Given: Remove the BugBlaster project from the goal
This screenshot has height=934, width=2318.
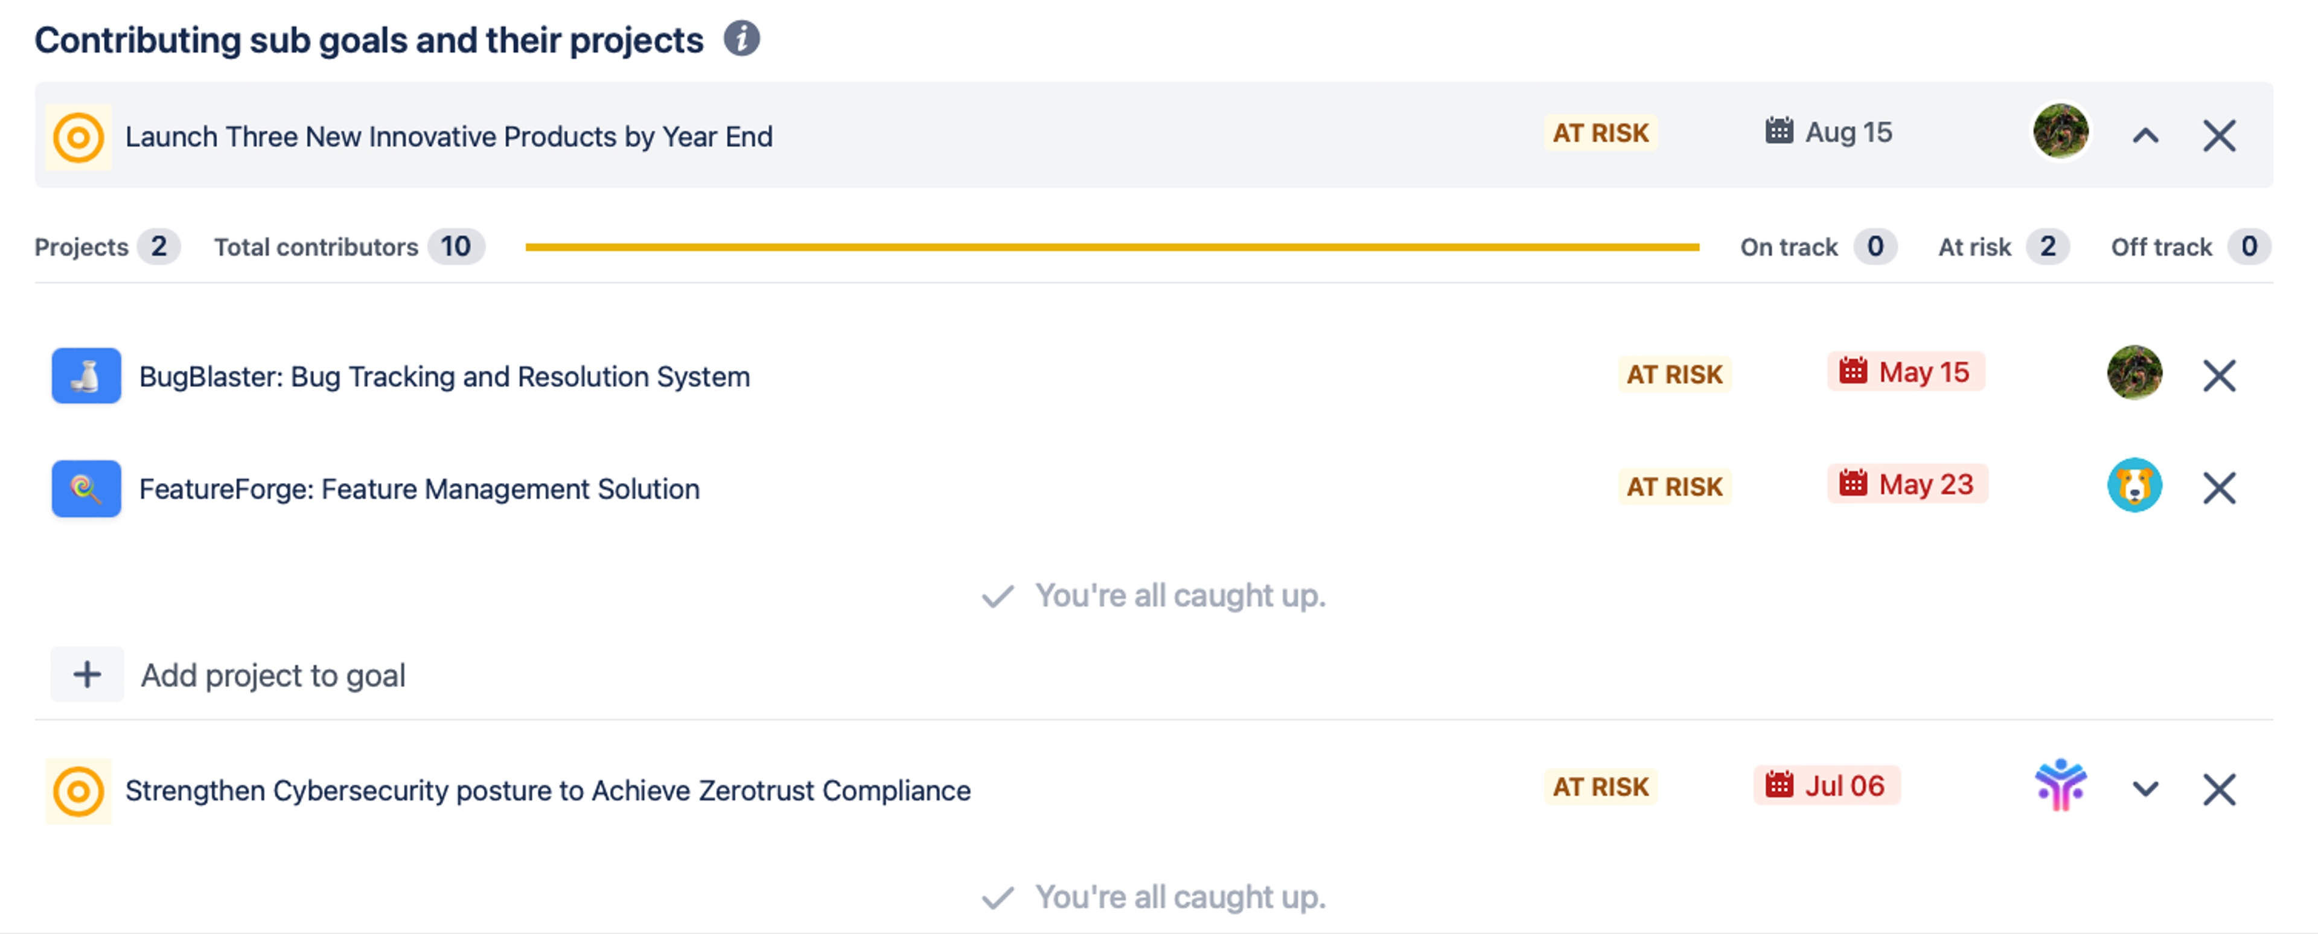Looking at the screenshot, I should coord(2219,375).
